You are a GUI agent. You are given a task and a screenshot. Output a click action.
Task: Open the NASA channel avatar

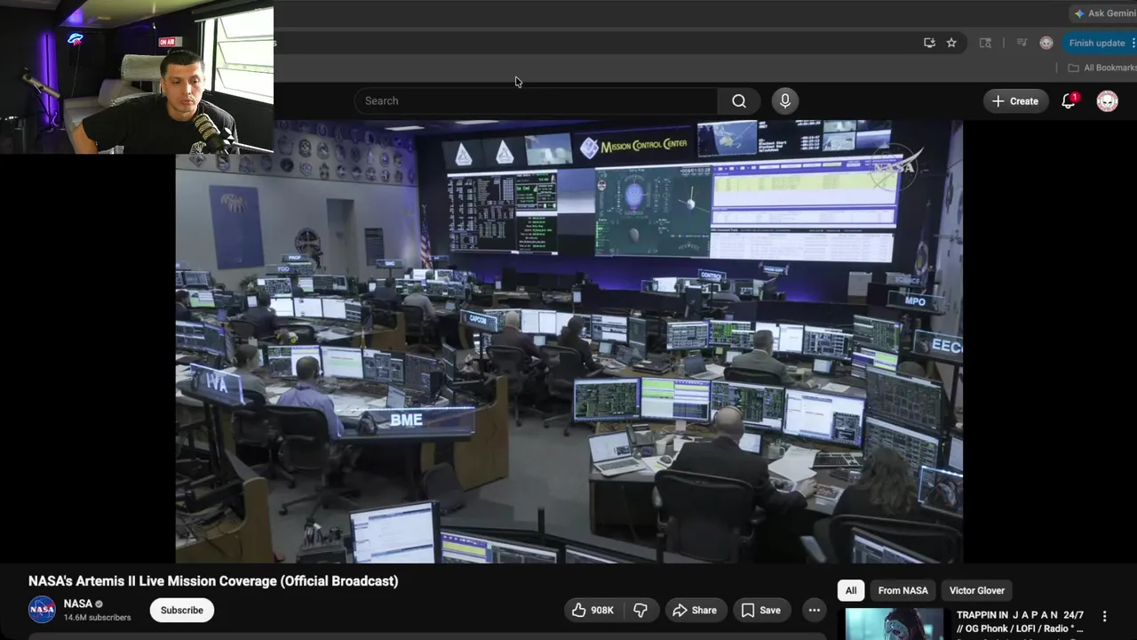pos(42,610)
